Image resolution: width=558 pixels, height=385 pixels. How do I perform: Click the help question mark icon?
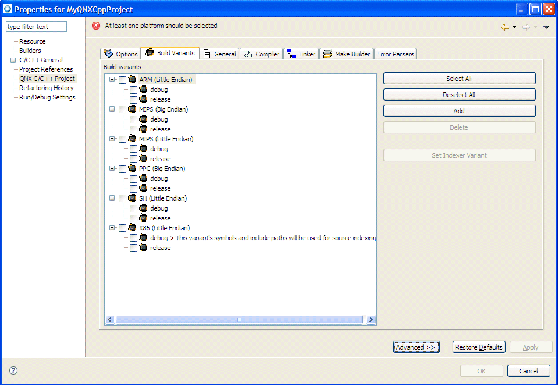(x=13, y=370)
